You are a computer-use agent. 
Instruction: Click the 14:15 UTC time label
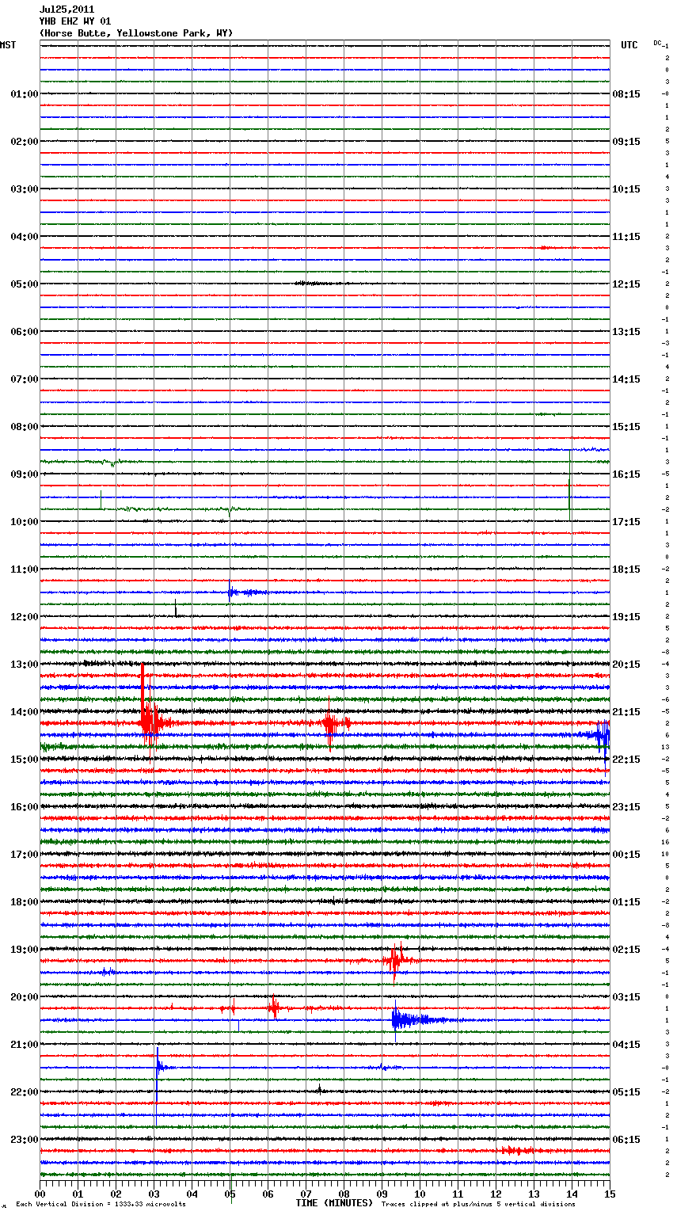[x=626, y=379]
